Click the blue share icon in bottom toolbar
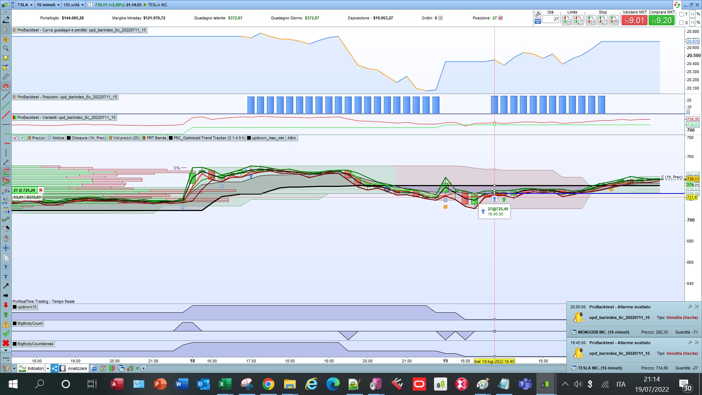Screen dimensions: 702x395 point(54,368)
